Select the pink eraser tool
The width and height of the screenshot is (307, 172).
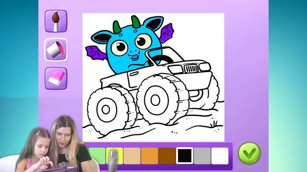pyautogui.click(x=56, y=78)
